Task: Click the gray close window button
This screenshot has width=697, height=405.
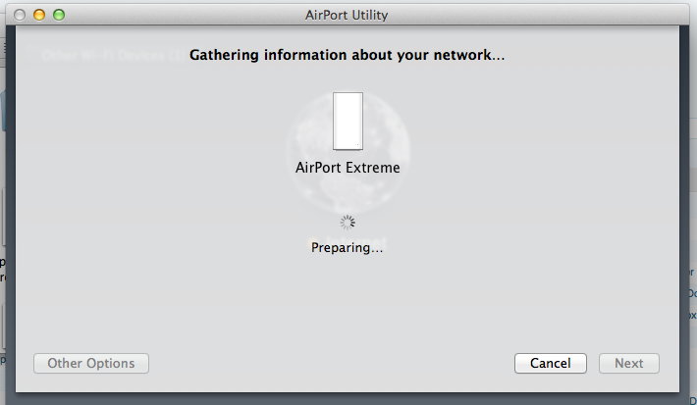Action: (20, 15)
